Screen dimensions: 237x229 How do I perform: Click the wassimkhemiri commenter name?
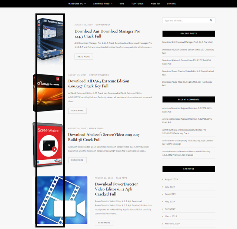pyautogui.click(x=169, y=151)
